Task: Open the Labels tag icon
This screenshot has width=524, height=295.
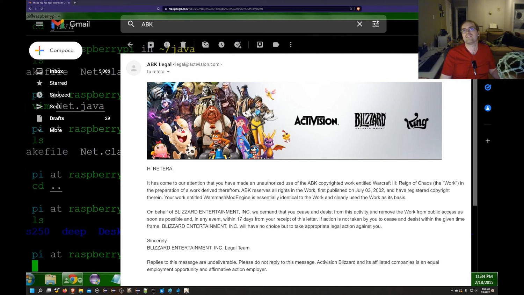Action: pyautogui.click(x=276, y=45)
